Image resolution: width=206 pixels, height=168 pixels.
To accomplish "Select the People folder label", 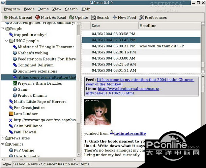I will [x=16, y=29].
